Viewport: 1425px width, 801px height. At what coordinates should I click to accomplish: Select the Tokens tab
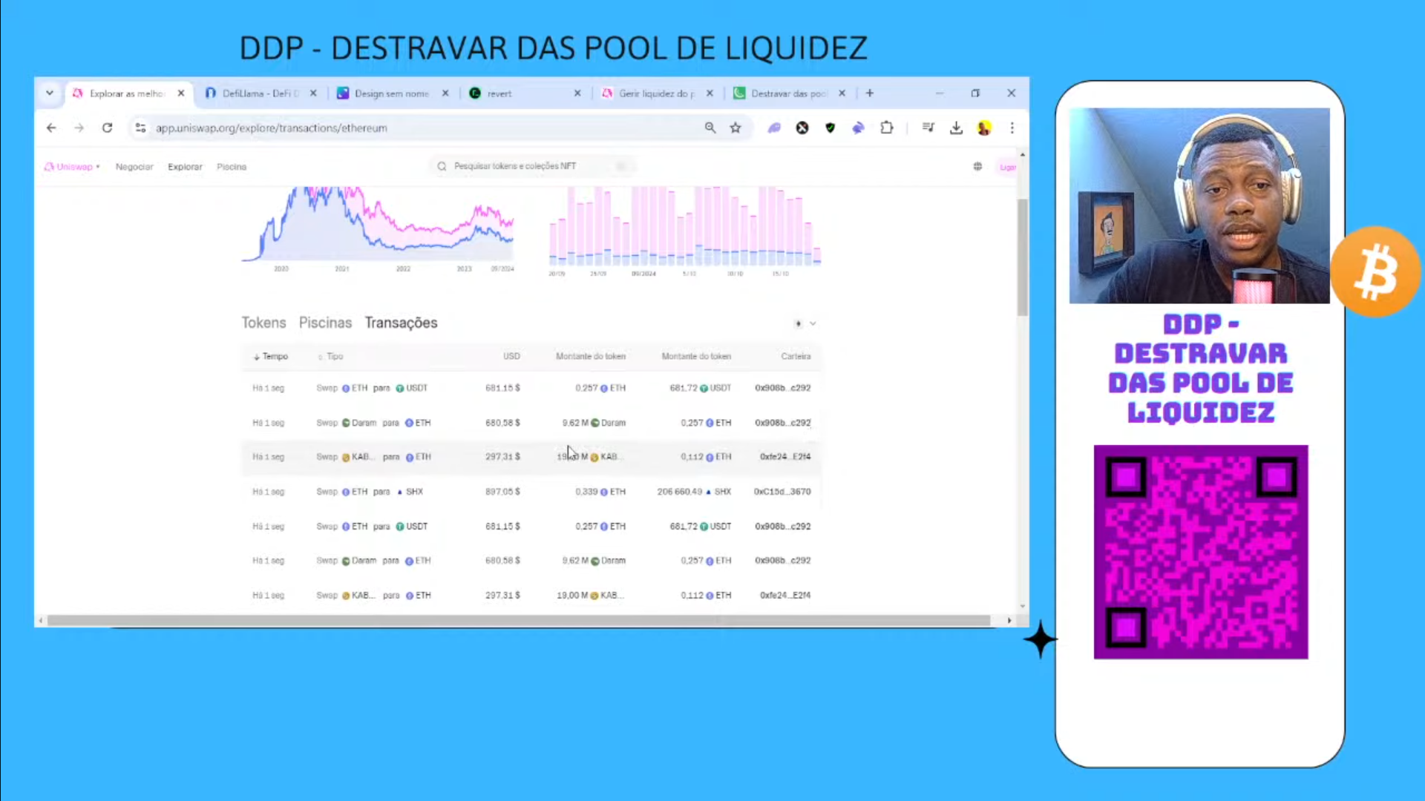[x=263, y=323]
